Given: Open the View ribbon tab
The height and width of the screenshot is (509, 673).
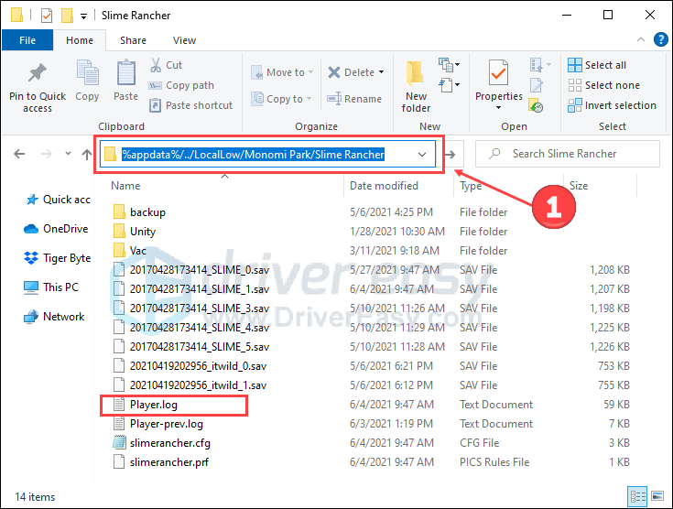Looking at the screenshot, I should coord(185,40).
